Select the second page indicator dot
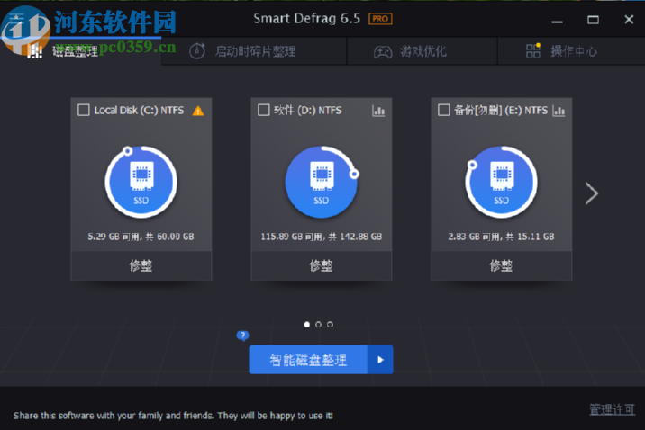645x430 pixels. [318, 325]
